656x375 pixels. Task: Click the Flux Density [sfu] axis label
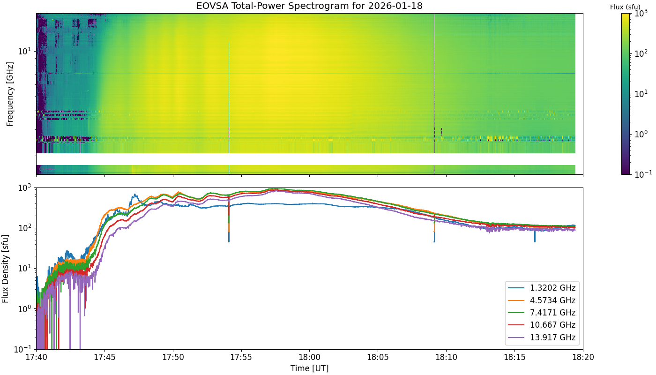pos(6,268)
